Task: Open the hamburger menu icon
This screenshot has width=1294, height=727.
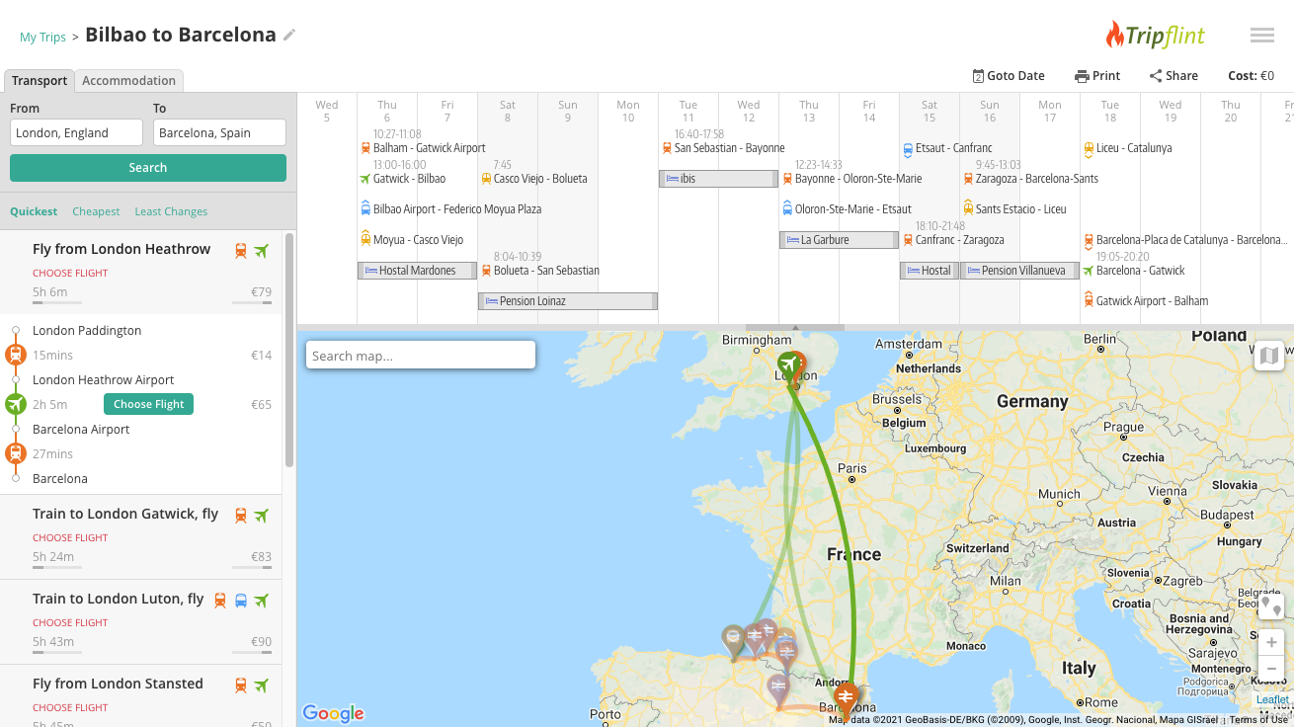Action: click(1261, 36)
